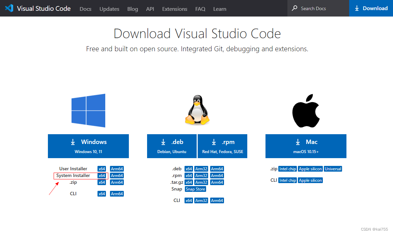
Task: Select Arm64 for Linux .deb
Action: coord(217,169)
